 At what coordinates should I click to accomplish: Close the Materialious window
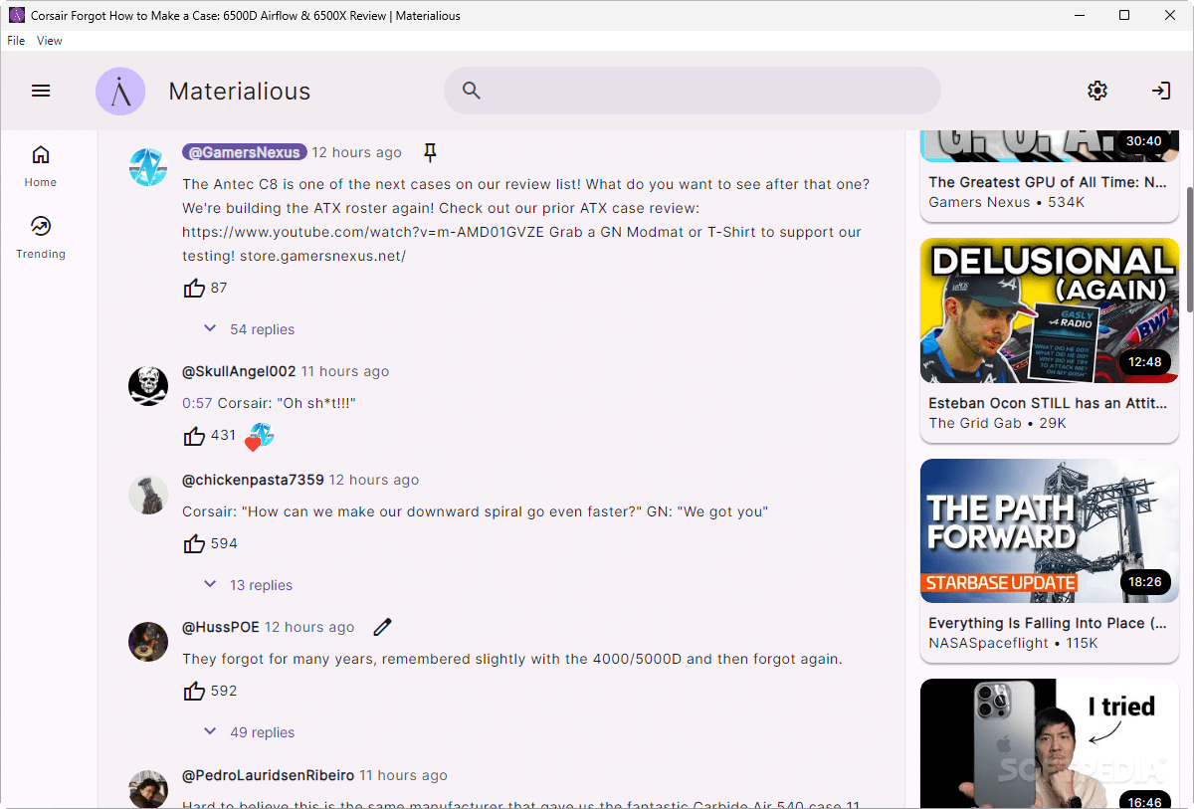point(1170,15)
